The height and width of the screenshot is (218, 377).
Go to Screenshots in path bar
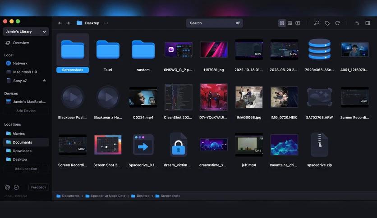coord(168,196)
